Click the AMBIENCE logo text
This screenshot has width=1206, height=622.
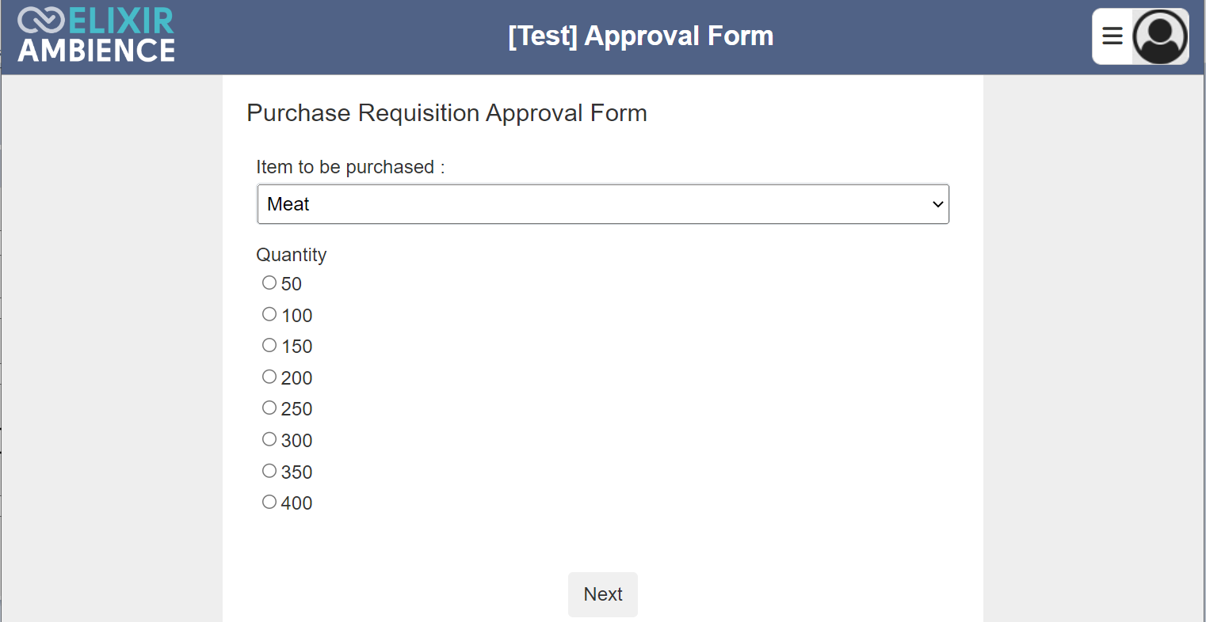[x=97, y=50]
